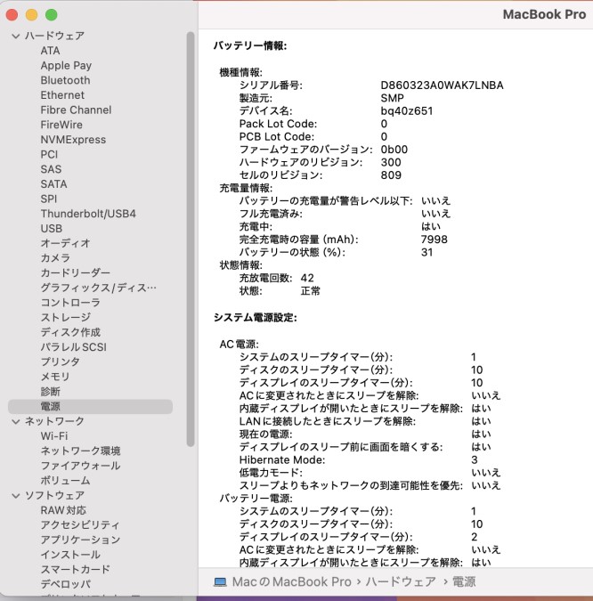
Task: Open インストール in the sidebar
Action: tap(70, 555)
